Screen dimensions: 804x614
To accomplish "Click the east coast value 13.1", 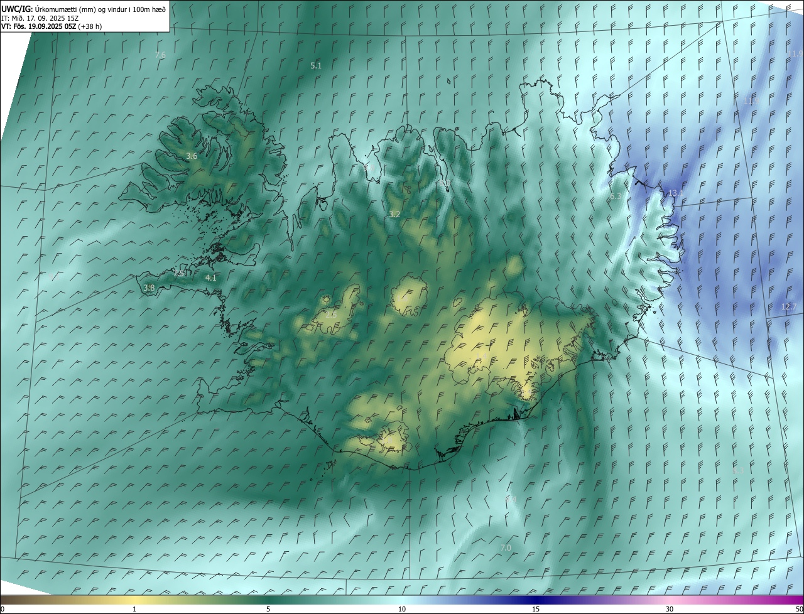I will click(x=675, y=193).
